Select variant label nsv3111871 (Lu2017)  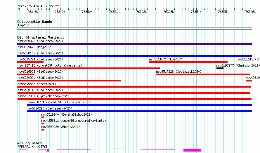[x=166, y=59]
